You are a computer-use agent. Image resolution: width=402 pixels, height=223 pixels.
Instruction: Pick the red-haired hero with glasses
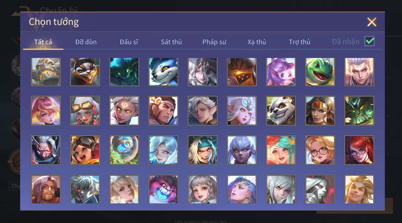(x=359, y=150)
